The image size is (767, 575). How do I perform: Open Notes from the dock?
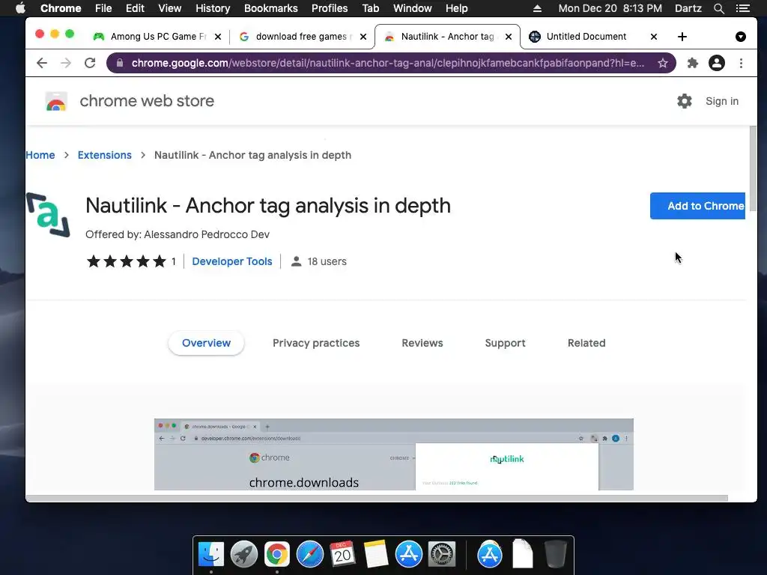pos(375,555)
